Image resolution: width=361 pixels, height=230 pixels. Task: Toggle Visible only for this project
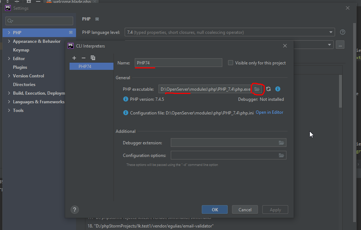(231, 63)
